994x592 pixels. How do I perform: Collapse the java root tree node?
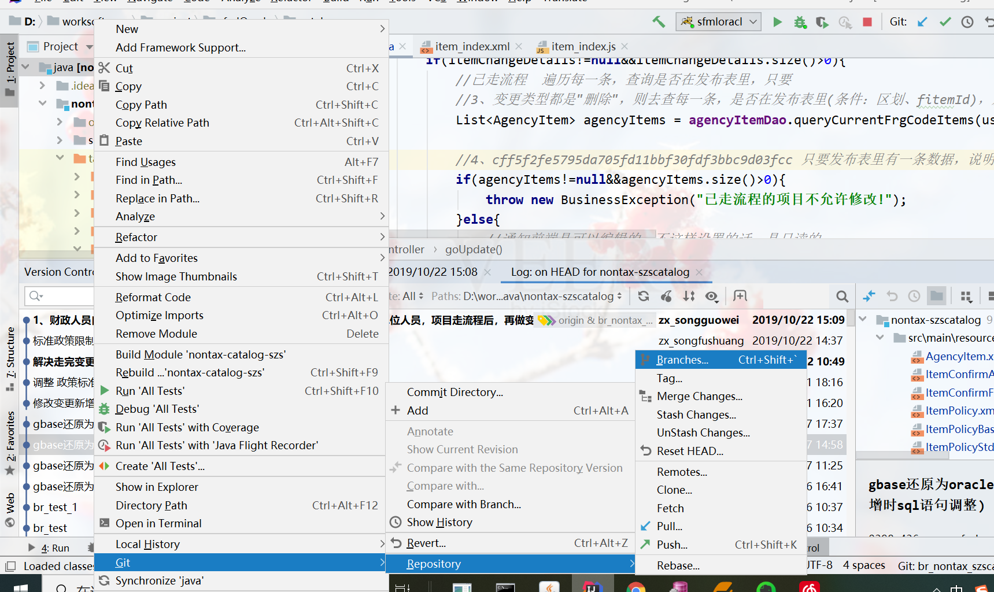tap(26, 67)
